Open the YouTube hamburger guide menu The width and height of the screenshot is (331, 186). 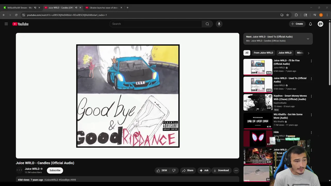pos(6,24)
